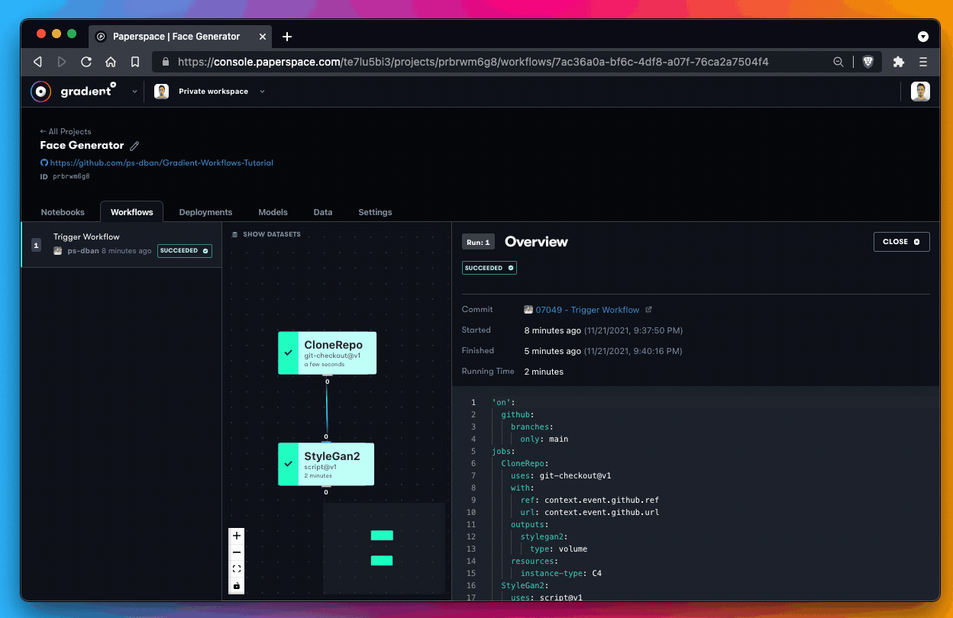Select the Trigger Workflow run row
Viewport: 953px width, 618px height.
click(121, 245)
